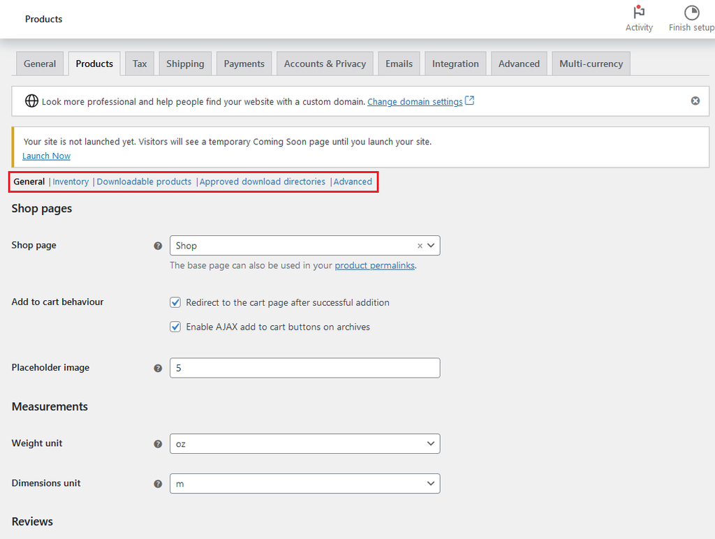Click the Finish setup progress icon
715x539 pixels.
691,13
